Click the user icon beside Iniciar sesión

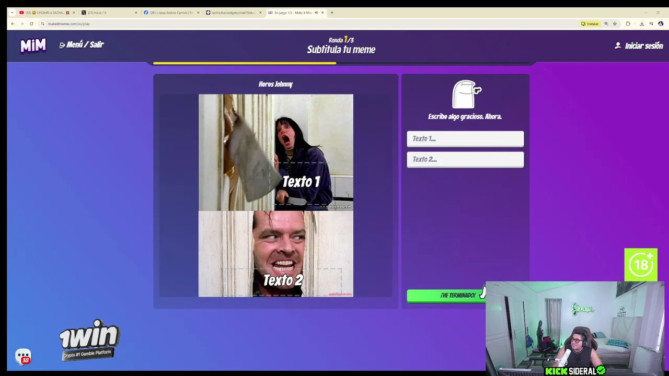[618, 46]
